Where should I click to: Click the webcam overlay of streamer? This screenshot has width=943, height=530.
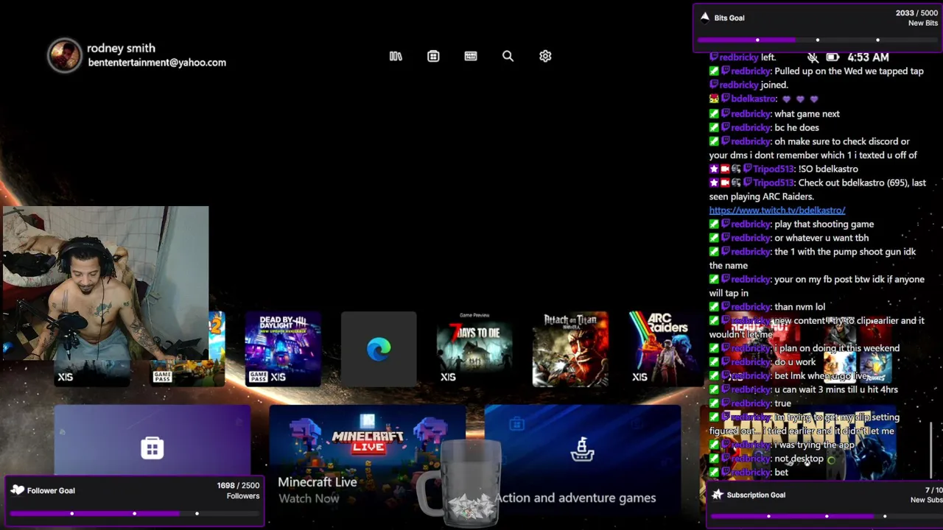coord(105,283)
